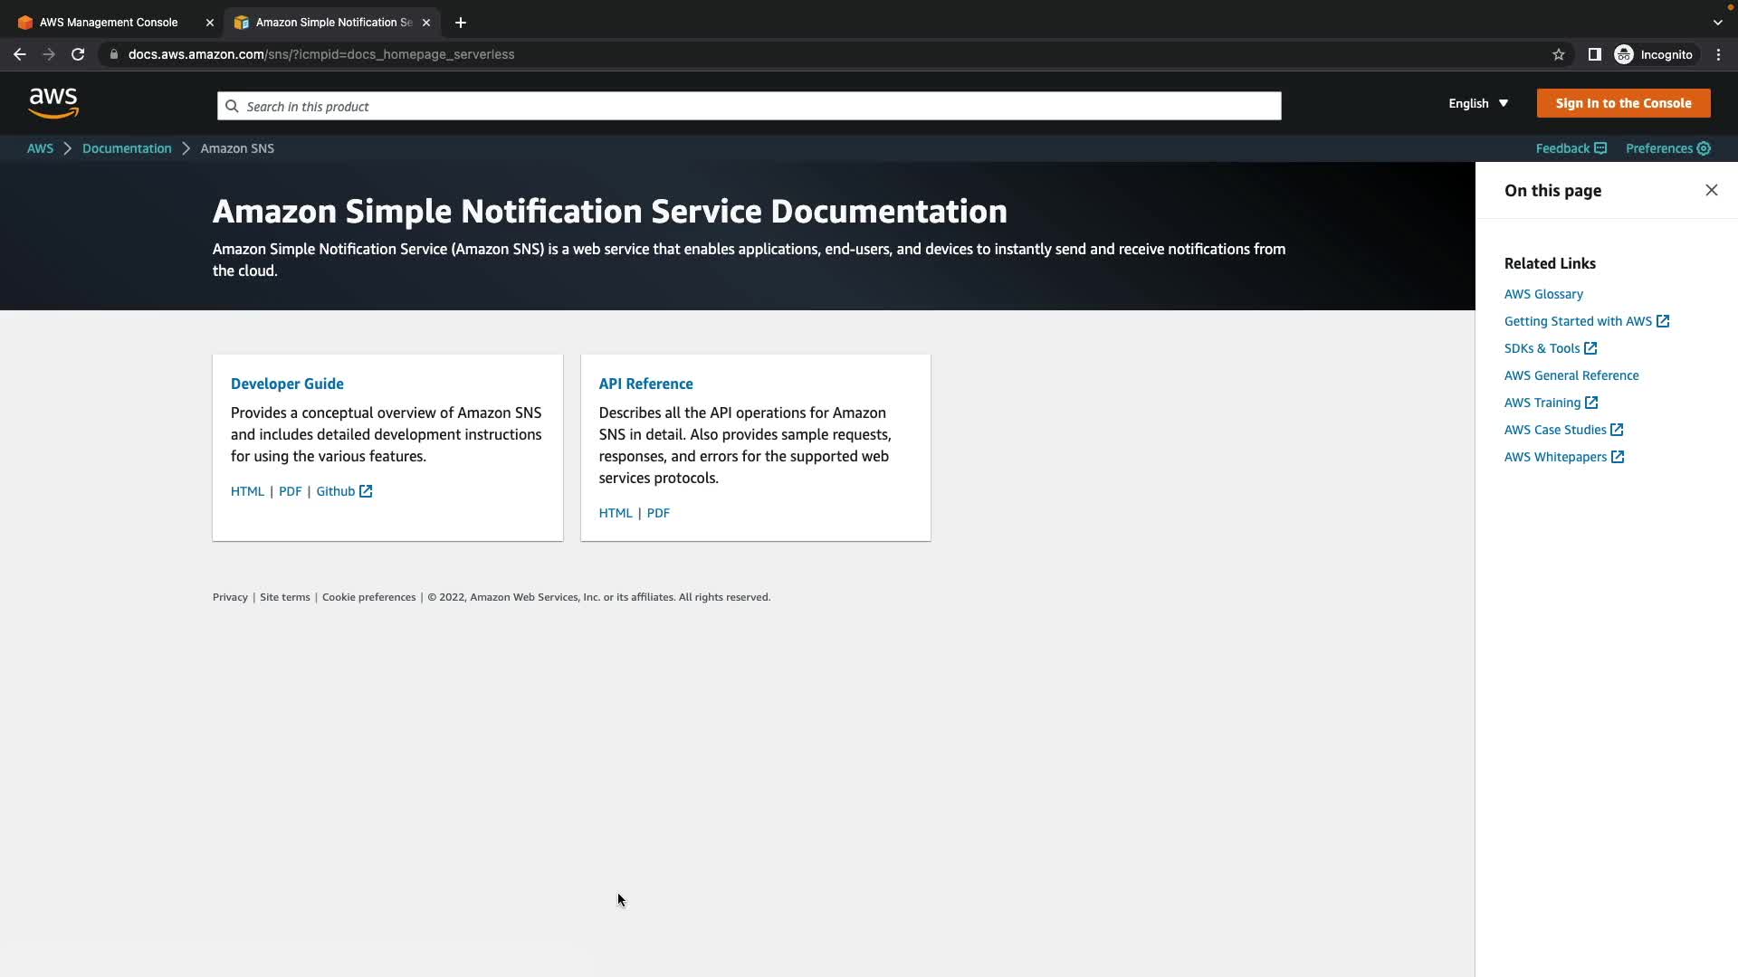Go back to previous page
Image resolution: width=1738 pixels, height=977 pixels.
[x=20, y=54]
